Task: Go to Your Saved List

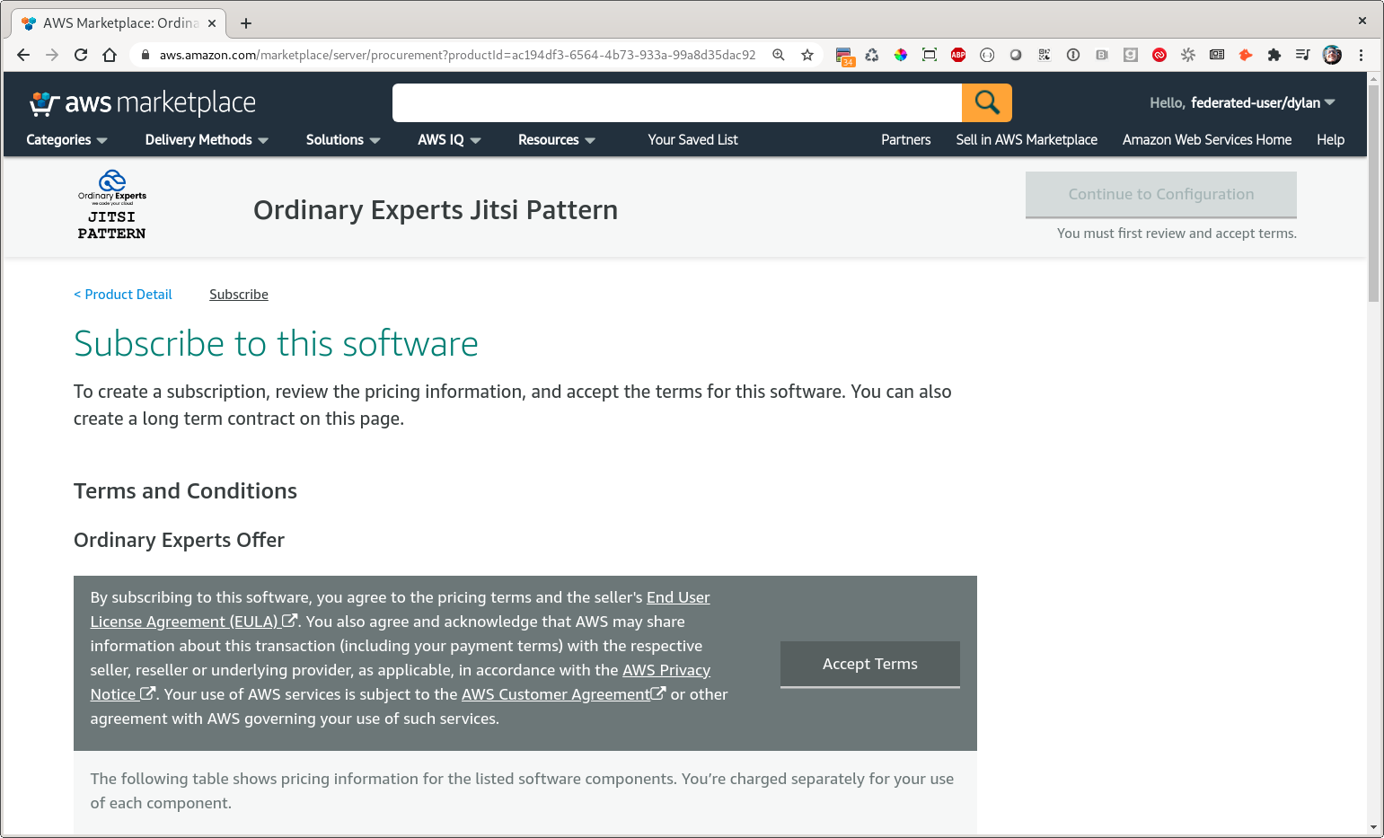Action: point(692,140)
